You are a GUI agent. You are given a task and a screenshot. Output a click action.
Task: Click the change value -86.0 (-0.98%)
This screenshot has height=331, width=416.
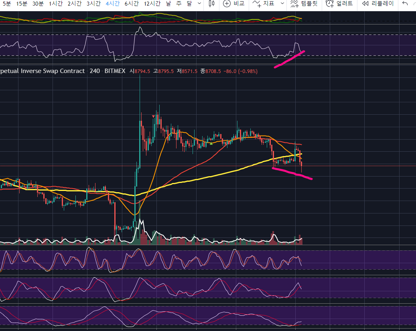(x=240, y=71)
